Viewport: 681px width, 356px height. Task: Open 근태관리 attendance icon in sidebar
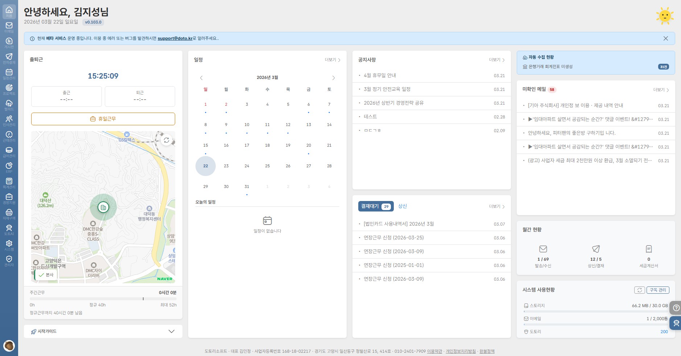pyautogui.click(x=9, y=136)
